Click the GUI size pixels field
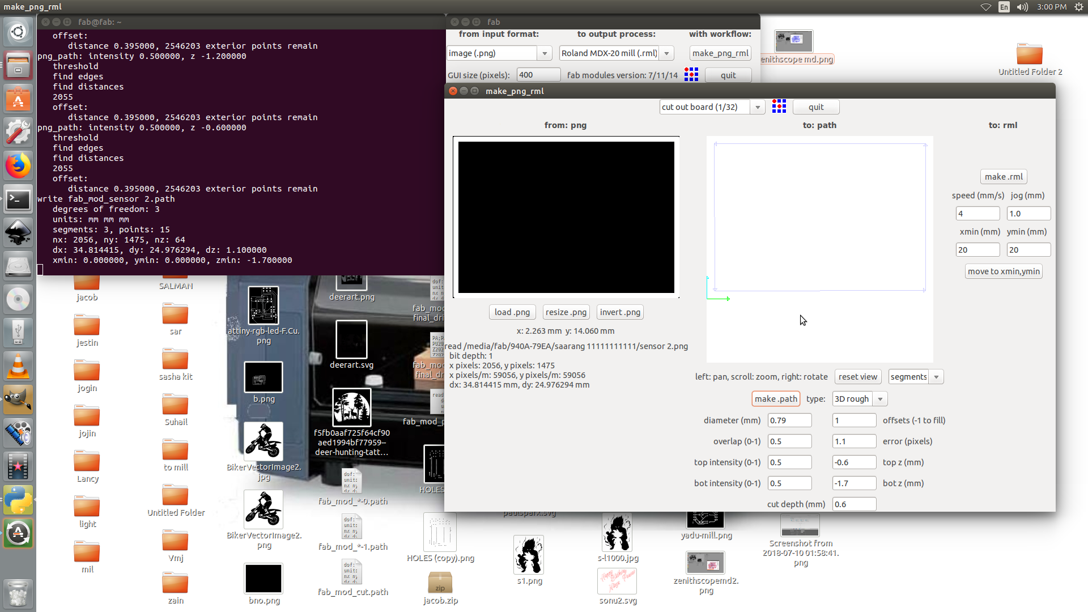The image size is (1088, 612). click(538, 75)
